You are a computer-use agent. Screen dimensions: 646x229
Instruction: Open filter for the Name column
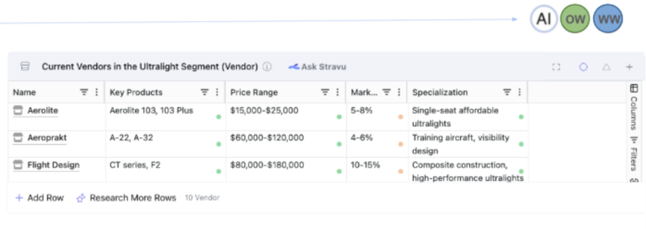[84, 92]
